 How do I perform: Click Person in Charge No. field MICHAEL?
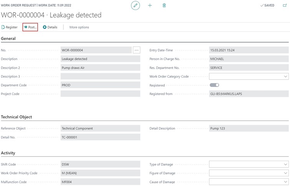point(249,59)
